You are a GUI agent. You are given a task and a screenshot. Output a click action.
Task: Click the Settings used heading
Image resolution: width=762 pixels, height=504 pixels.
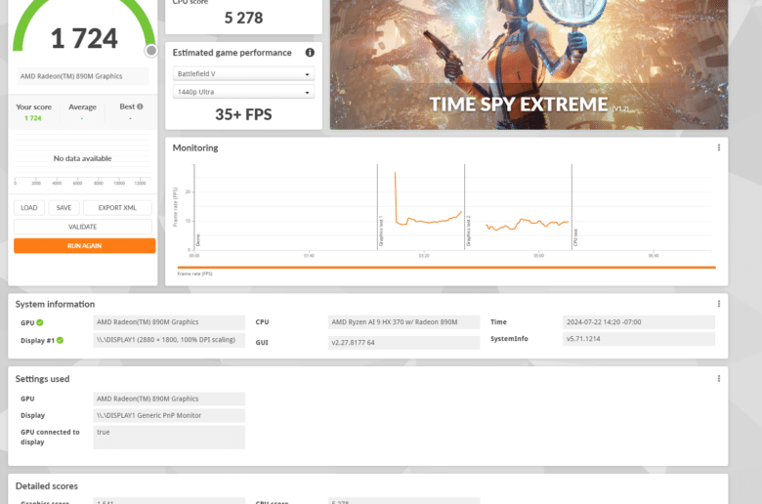pyautogui.click(x=42, y=379)
